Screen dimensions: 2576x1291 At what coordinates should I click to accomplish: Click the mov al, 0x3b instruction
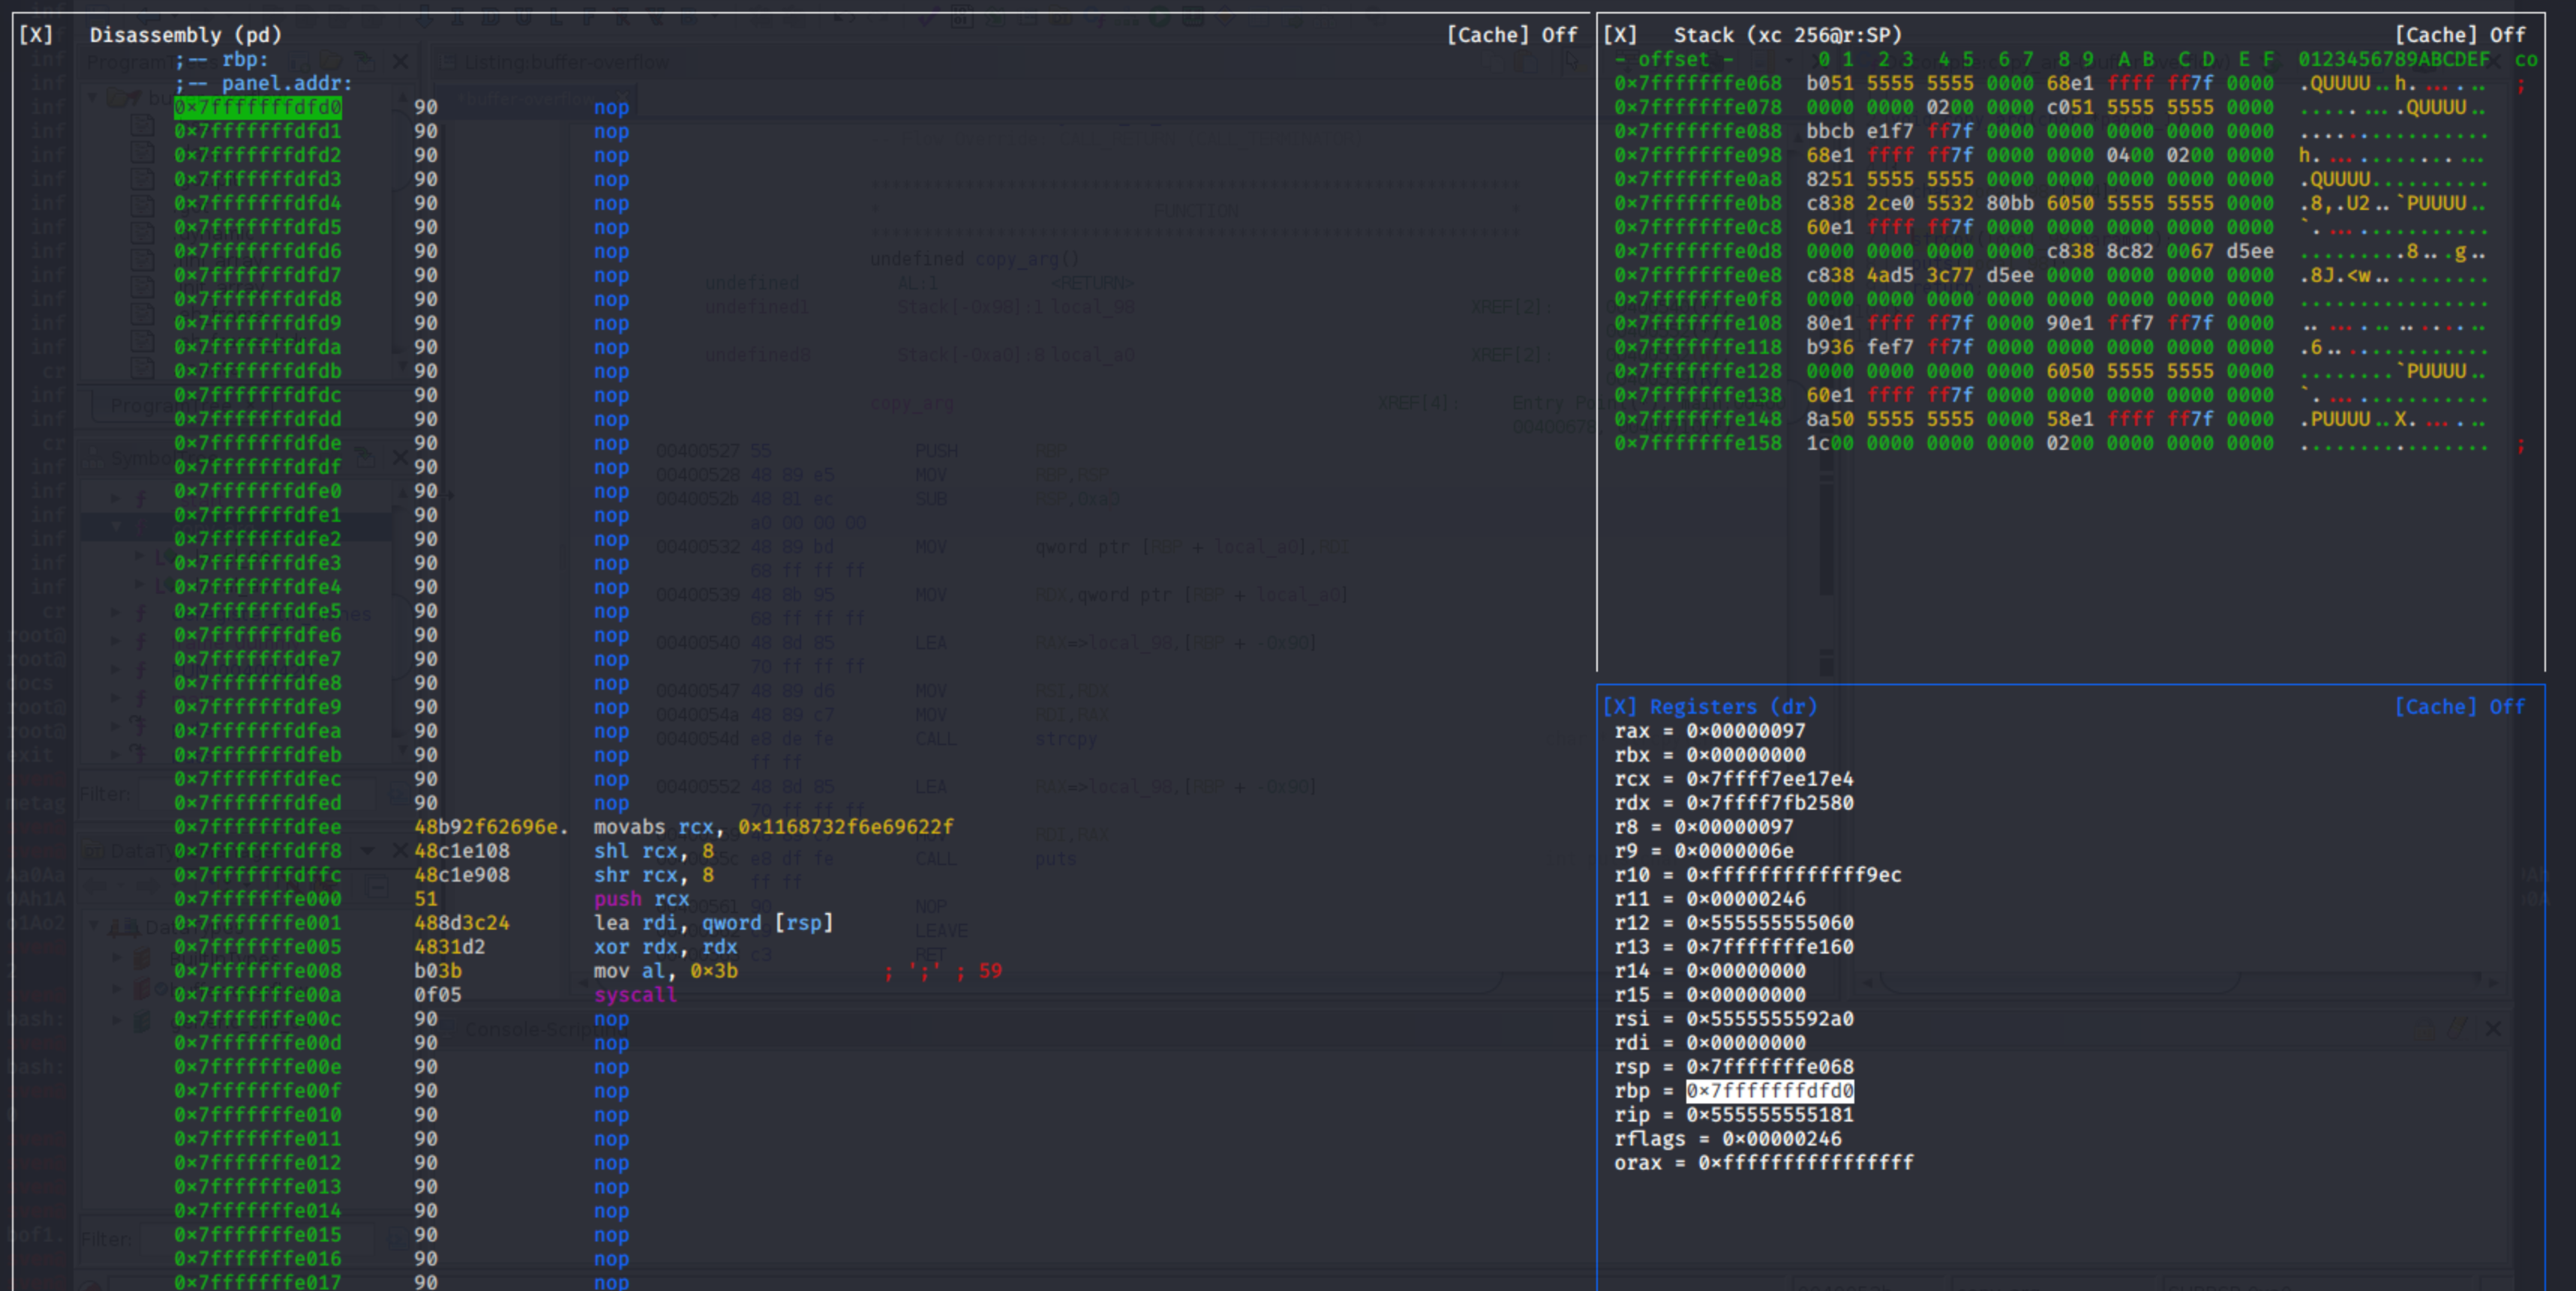(x=665, y=970)
